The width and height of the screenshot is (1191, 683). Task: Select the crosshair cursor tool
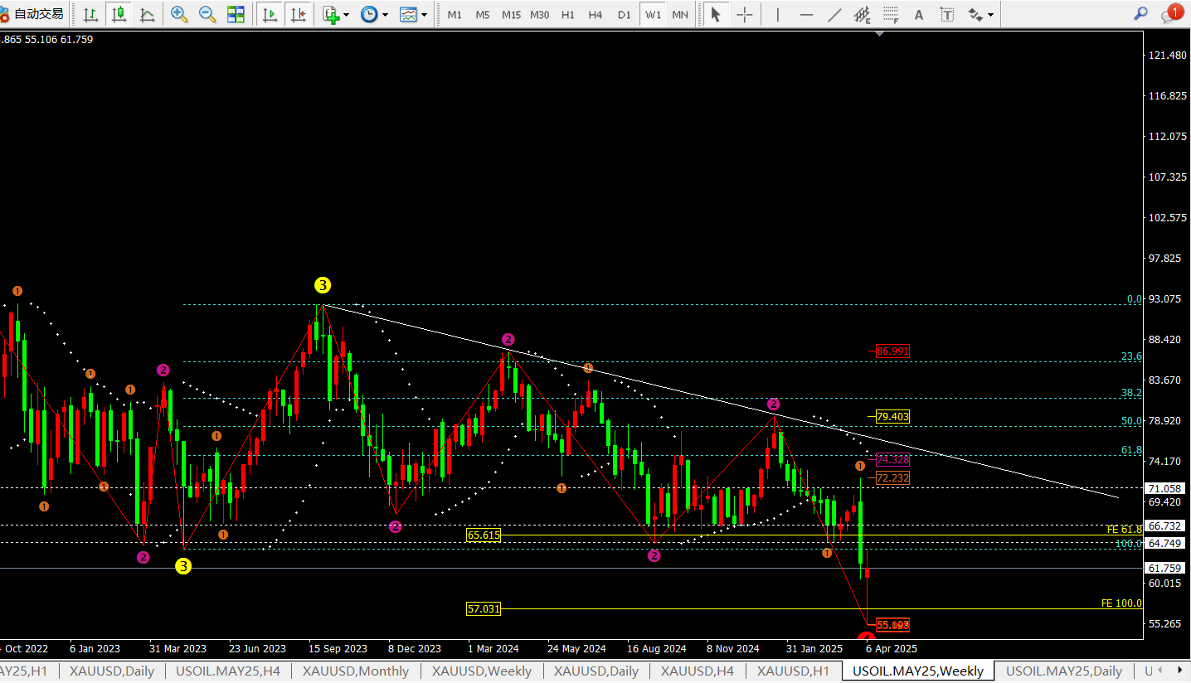point(745,14)
